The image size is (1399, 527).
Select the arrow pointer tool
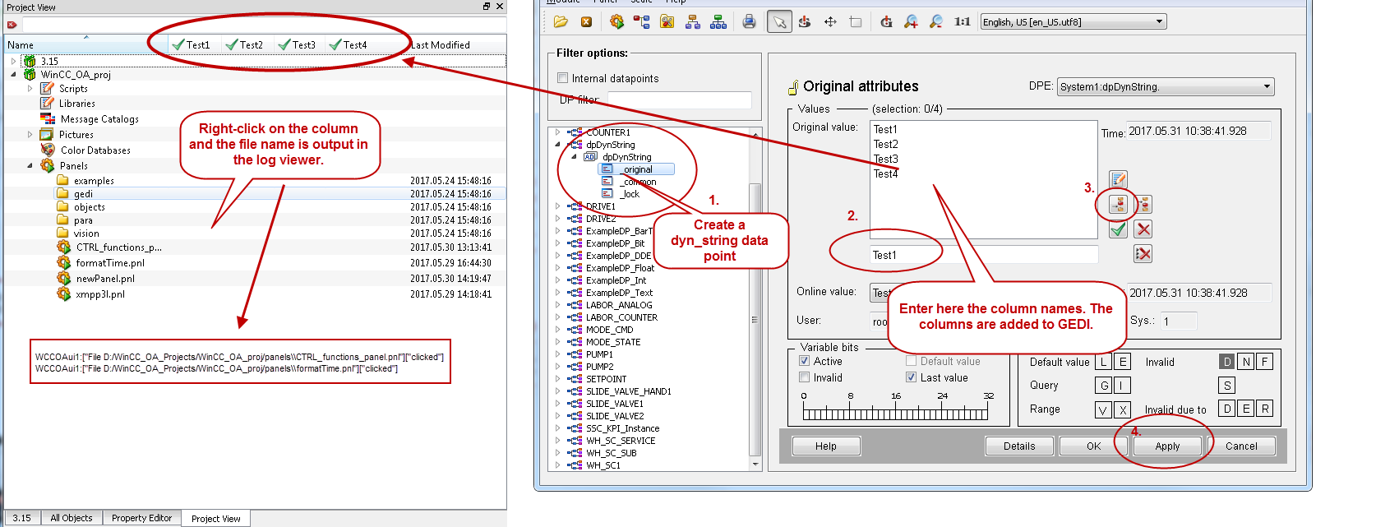[x=779, y=22]
